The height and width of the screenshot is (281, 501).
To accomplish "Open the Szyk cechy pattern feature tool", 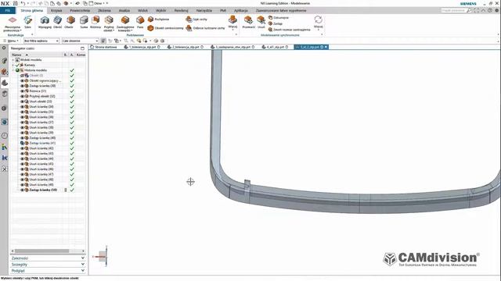I will [196, 20].
